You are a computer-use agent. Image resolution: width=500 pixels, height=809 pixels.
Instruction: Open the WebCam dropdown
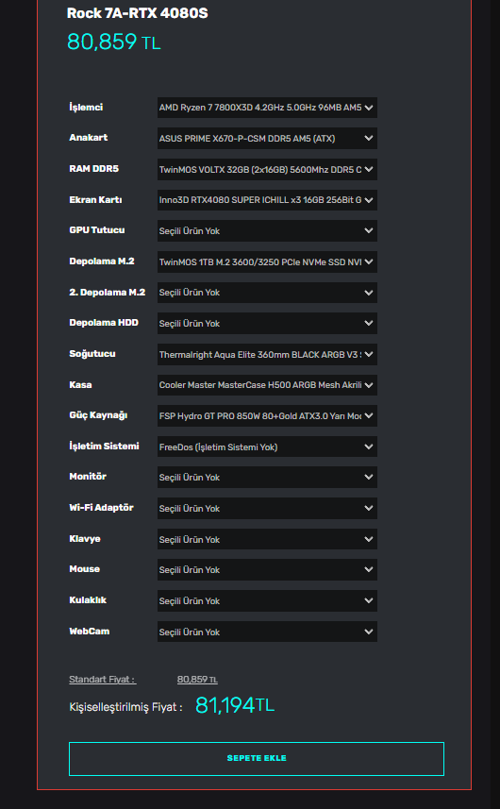pyautogui.click(x=267, y=632)
